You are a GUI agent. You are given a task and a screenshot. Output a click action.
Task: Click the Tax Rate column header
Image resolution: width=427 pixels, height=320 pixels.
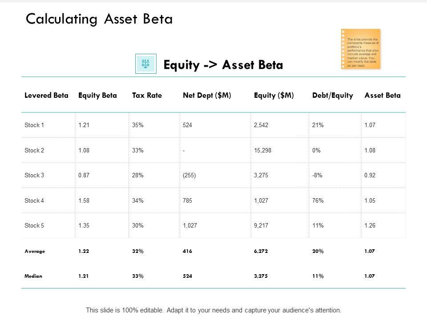[147, 95]
